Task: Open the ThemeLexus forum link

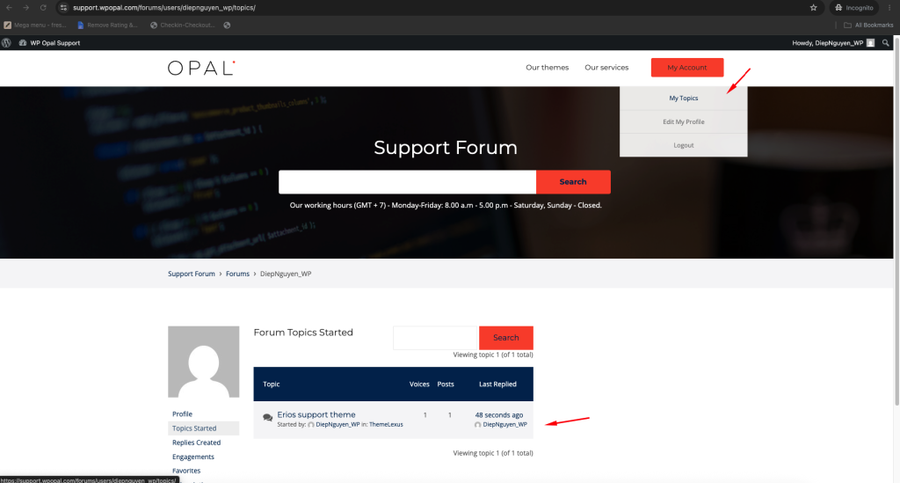Action: (x=386, y=425)
